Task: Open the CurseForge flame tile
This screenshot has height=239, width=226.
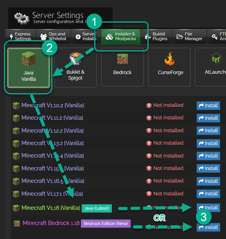Action: tap(169, 67)
